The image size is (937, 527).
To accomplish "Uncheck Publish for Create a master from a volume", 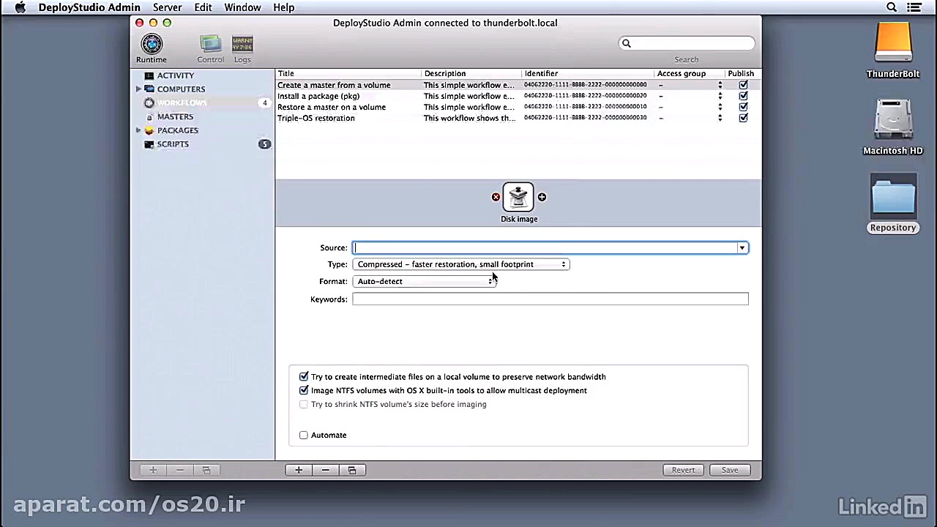I will [x=743, y=85].
